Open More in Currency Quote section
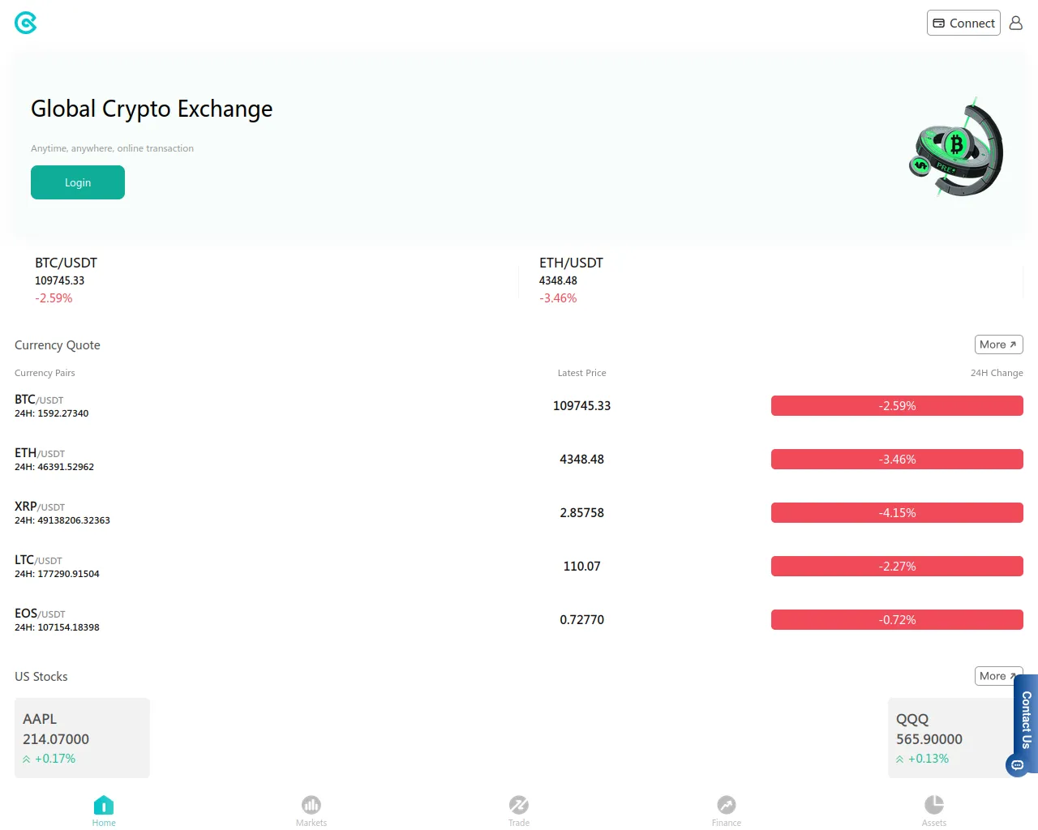Screen dimensions: 1038x830 coord(998,344)
